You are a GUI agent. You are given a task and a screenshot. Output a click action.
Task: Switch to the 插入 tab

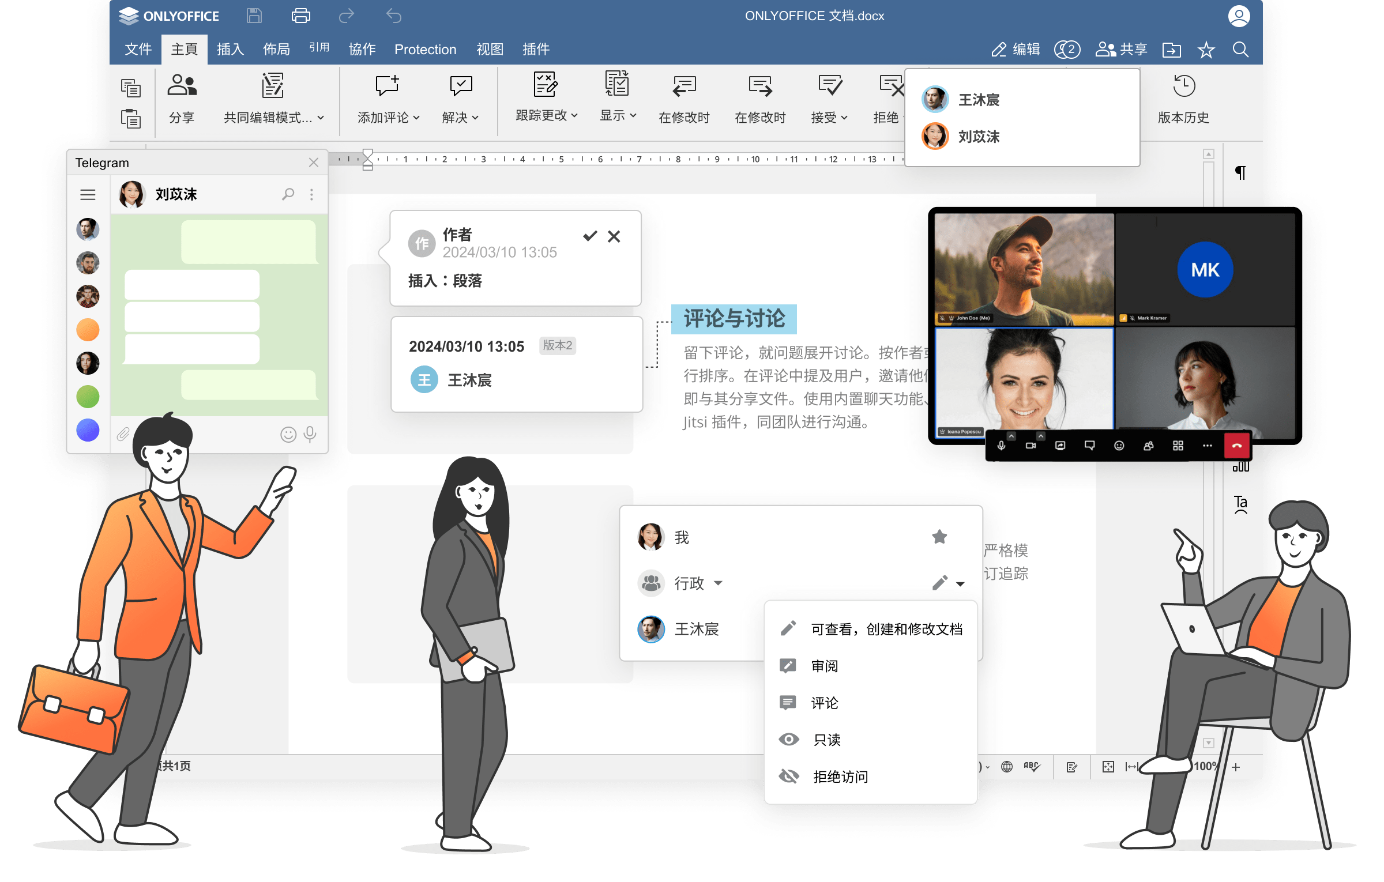point(230,49)
